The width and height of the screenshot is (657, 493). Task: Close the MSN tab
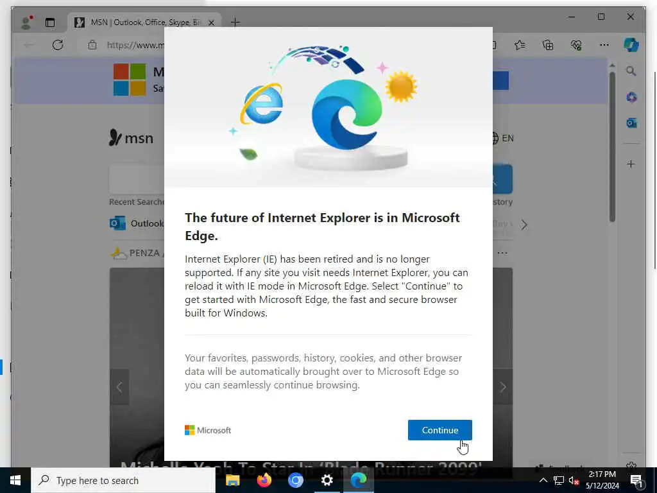pyautogui.click(x=212, y=22)
